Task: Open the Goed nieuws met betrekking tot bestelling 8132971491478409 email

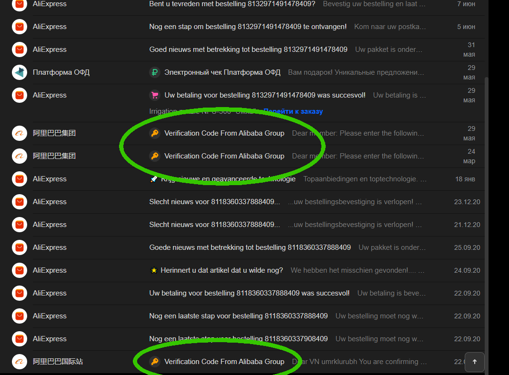Action: pos(249,49)
